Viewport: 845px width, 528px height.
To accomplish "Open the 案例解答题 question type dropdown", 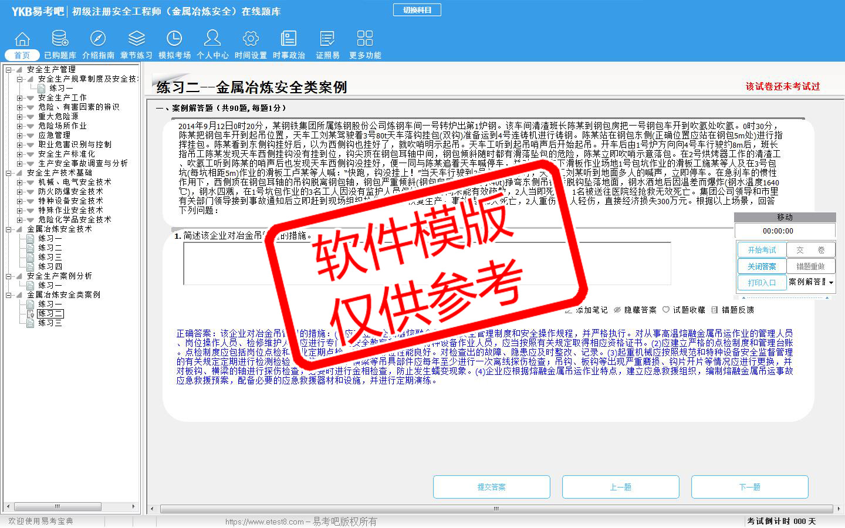I will pos(831,283).
